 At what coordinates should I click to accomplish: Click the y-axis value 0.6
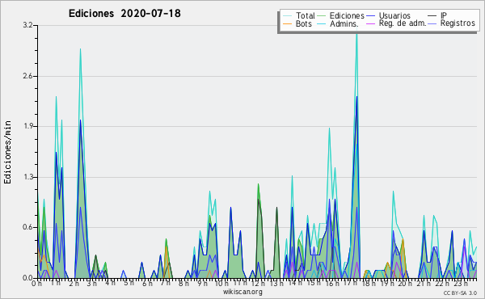(27, 228)
